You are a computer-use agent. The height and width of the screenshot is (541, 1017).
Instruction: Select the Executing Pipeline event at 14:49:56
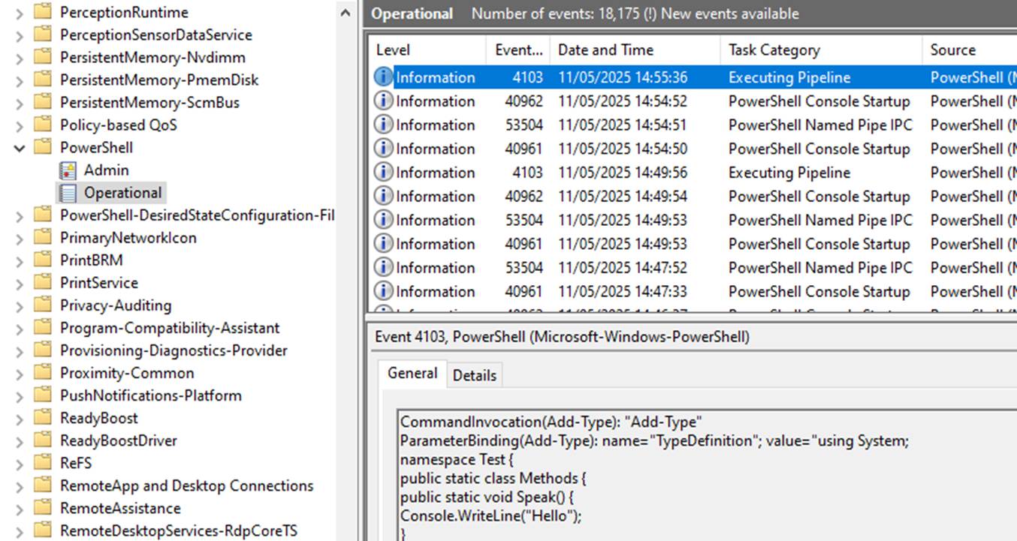click(x=693, y=173)
